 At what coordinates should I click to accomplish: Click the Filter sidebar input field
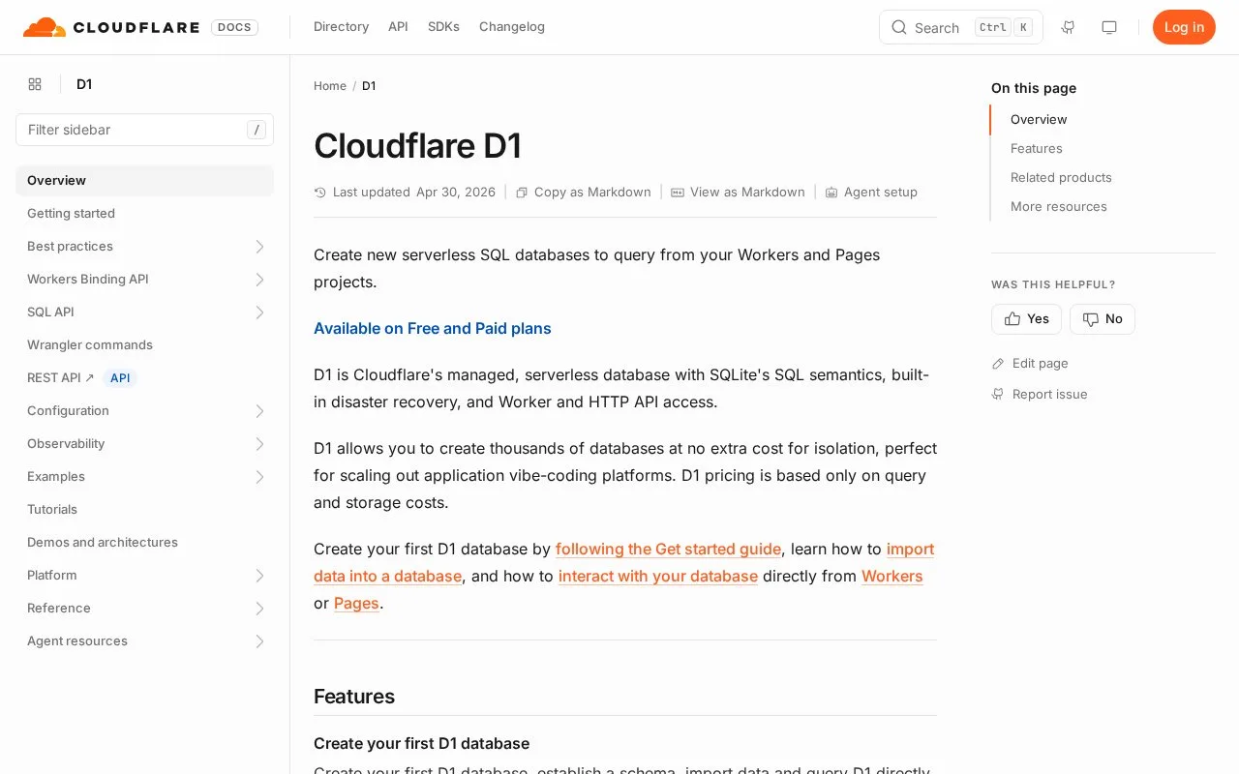click(144, 130)
